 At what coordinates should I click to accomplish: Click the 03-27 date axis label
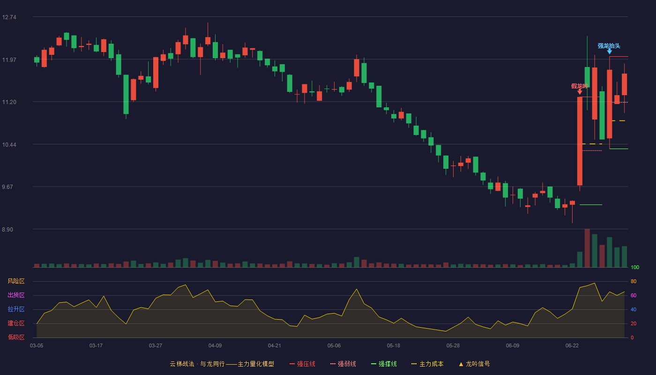(156, 345)
